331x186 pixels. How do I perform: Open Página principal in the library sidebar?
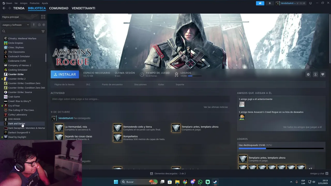pyautogui.click(x=10, y=17)
